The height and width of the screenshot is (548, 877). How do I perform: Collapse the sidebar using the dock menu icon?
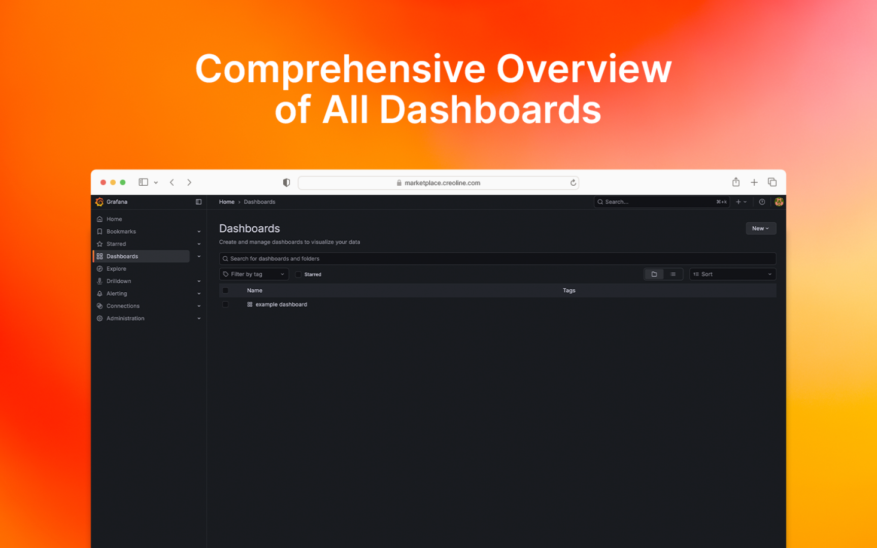point(198,202)
